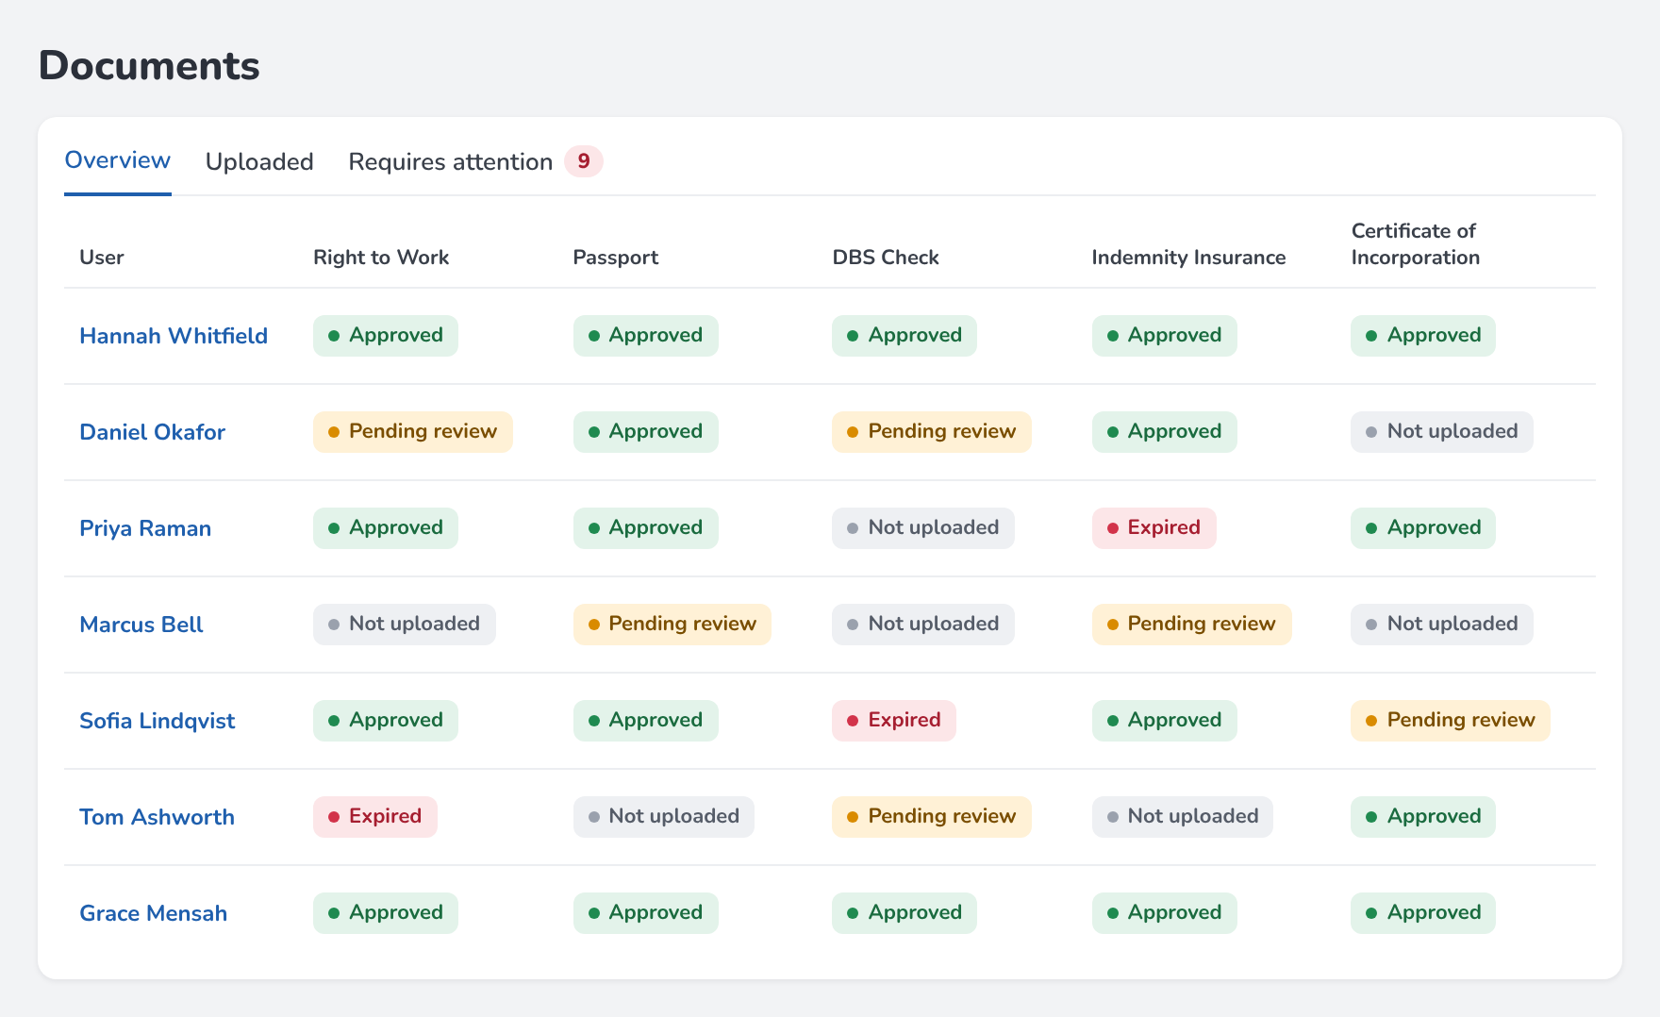
Task: Open Marcus Bell's Passport Pending review badge
Action: (672, 625)
